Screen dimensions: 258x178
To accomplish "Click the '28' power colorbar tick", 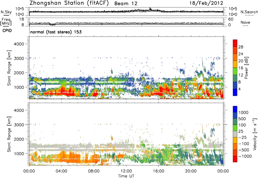I will (x=241, y=47).
